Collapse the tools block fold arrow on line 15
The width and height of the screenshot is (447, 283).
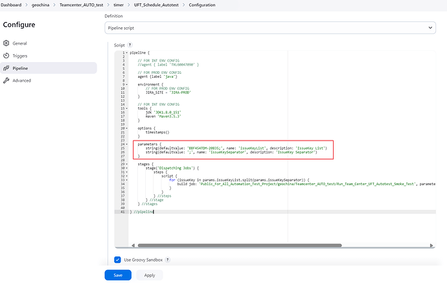click(x=127, y=109)
